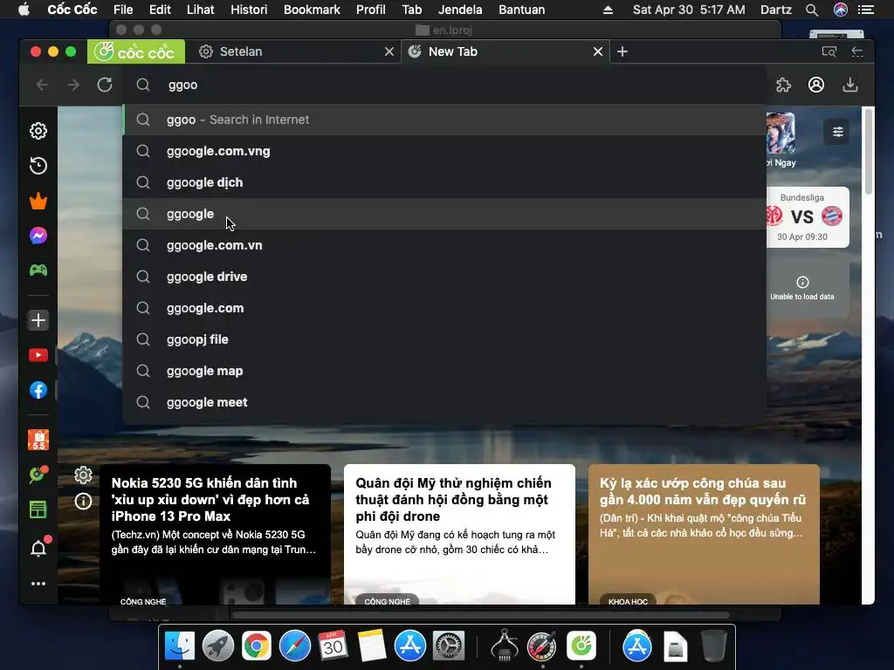The width and height of the screenshot is (894, 670).
Task: Go back with the back arrow
Action: tap(42, 85)
